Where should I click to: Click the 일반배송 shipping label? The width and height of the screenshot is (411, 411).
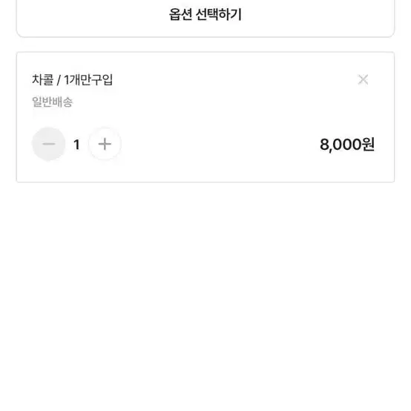[x=52, y=102]
